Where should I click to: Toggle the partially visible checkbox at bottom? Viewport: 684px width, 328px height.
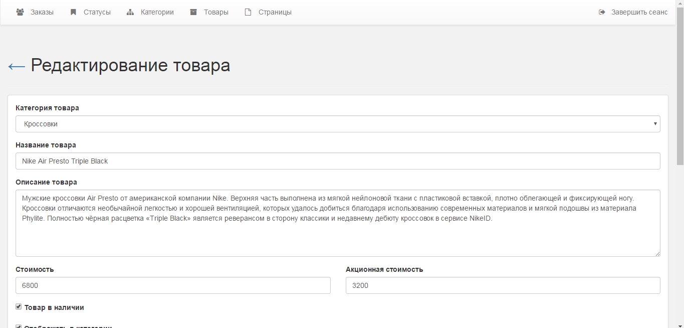(19, 326)
